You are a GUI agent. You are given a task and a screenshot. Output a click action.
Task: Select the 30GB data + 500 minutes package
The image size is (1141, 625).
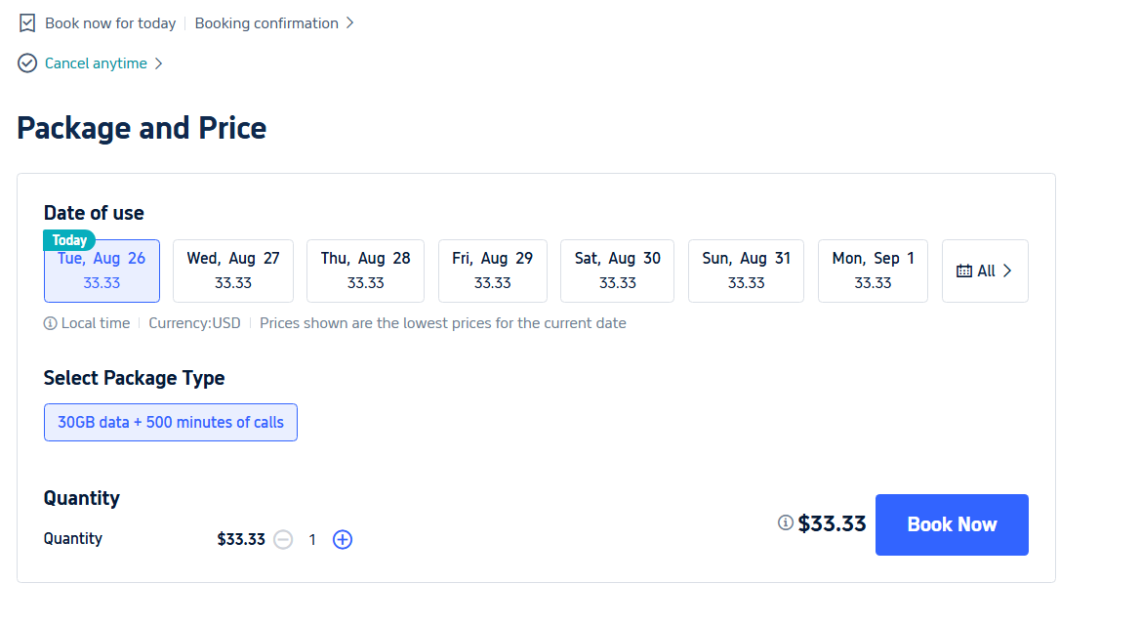[171, 422]
